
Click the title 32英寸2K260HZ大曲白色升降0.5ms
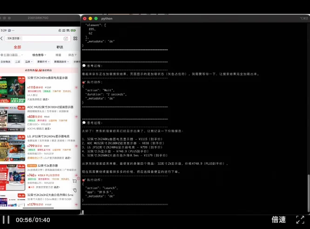pos(50,195)
